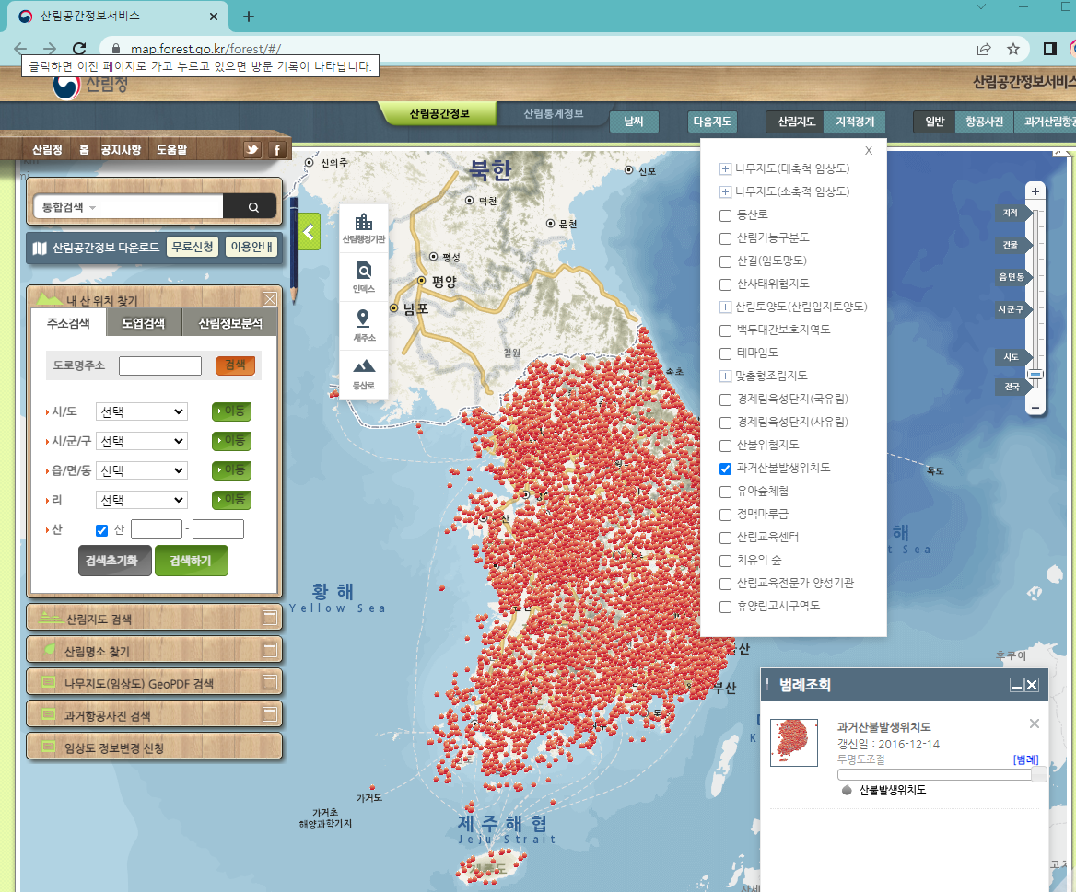Minimize the 범례조회 panel
Image resolution: width=1076 pixels, height=892 pixels.
click(1017, 685)
